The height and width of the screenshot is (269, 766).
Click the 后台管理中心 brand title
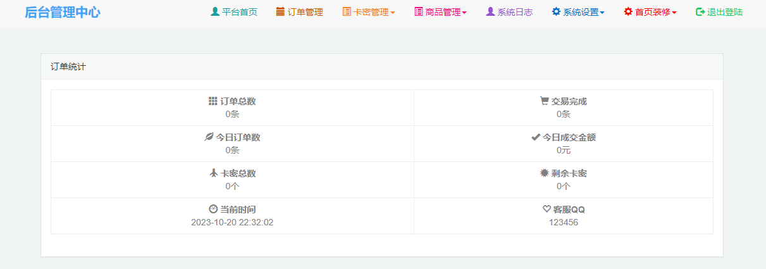click(63, 12)
